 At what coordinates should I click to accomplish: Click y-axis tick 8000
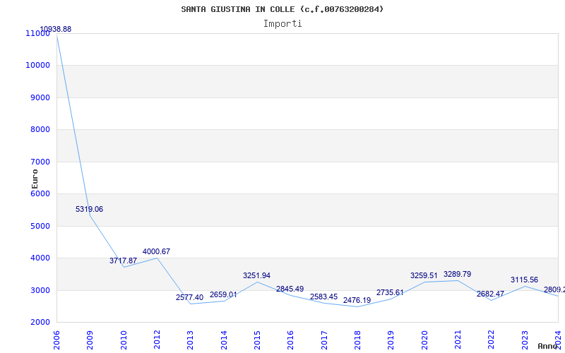pyautogui.click(x=40, y=130)
